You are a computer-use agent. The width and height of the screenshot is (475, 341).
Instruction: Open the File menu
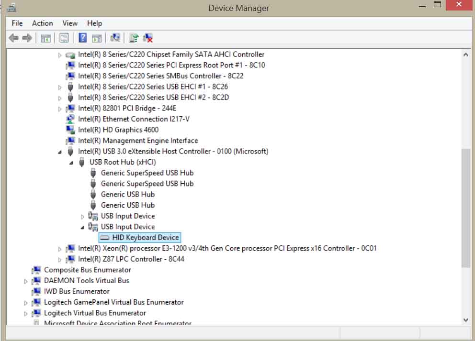click(x=17, y=23)
